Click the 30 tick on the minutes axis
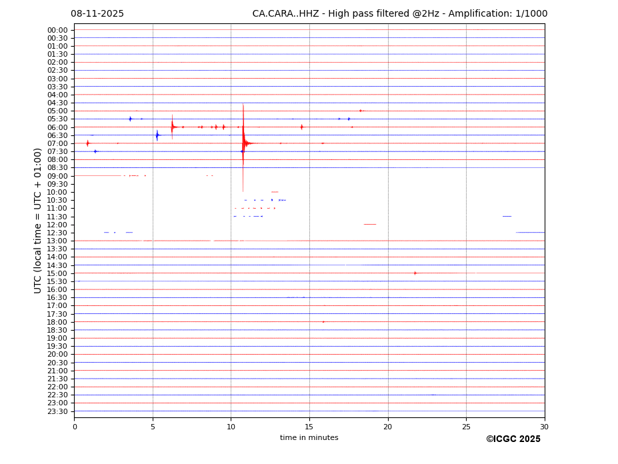Screen dimensions: 618x464 click(544, 427)
